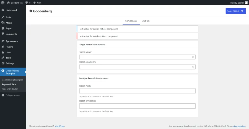This screenshot has height=129, width=249.
Task: Open the stay updated link
Action: click(239, 126)
